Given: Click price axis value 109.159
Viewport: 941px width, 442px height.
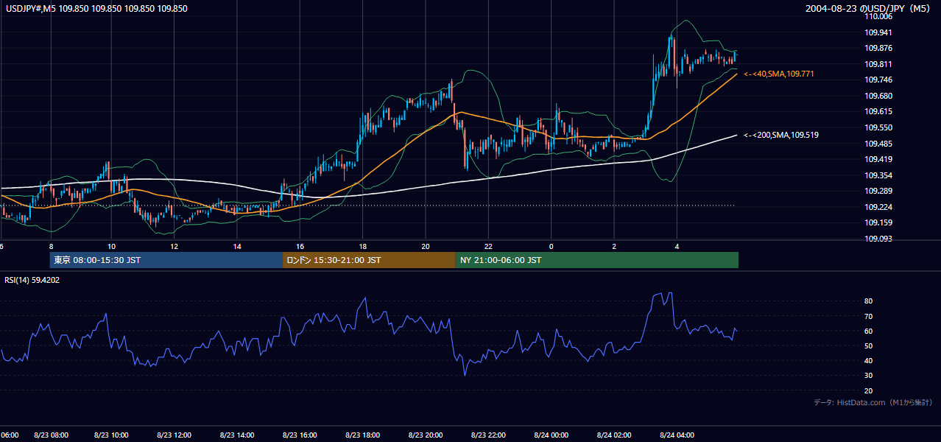Looking at the screenshot, I should [x=878, y=222].
